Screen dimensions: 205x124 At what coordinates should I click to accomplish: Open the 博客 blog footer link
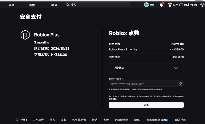point(52,120)
